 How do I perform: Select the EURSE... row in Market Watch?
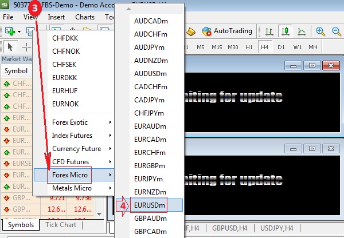pos(17,164)
